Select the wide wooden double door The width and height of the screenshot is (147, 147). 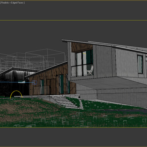(51, 87)
